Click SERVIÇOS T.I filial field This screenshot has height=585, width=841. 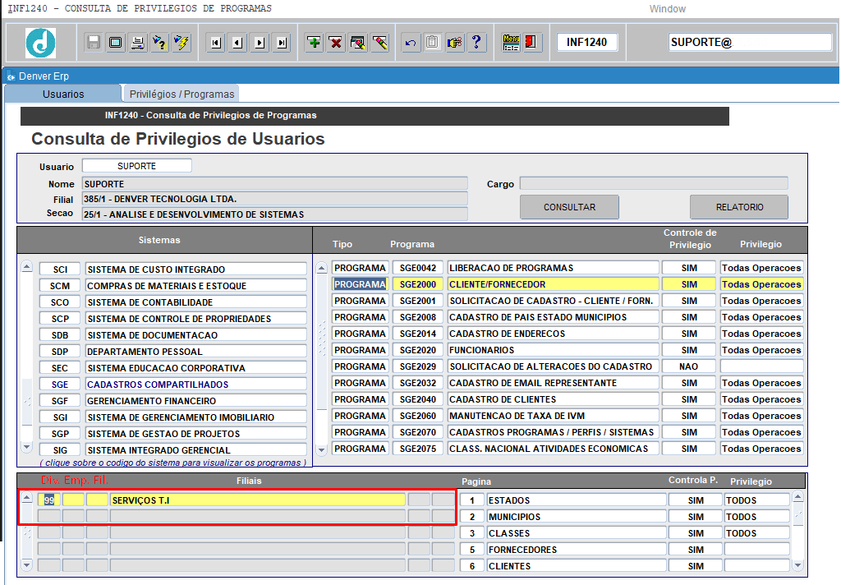point(257,500)
